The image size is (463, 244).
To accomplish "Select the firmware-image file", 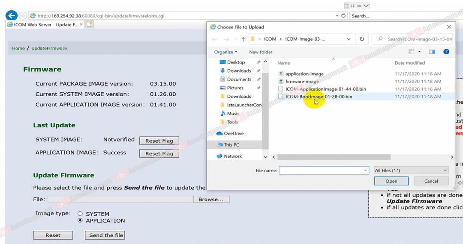I will pyautogui.click(x=302, y=82).
